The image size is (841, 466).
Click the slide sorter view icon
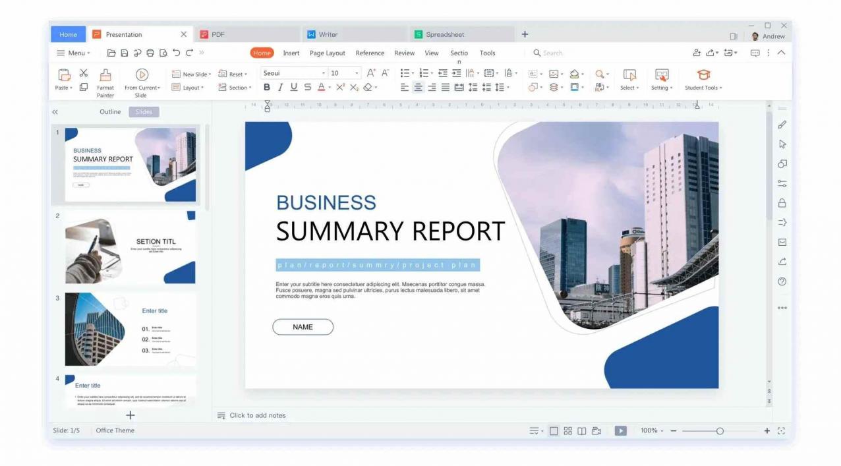coord(568,430)
